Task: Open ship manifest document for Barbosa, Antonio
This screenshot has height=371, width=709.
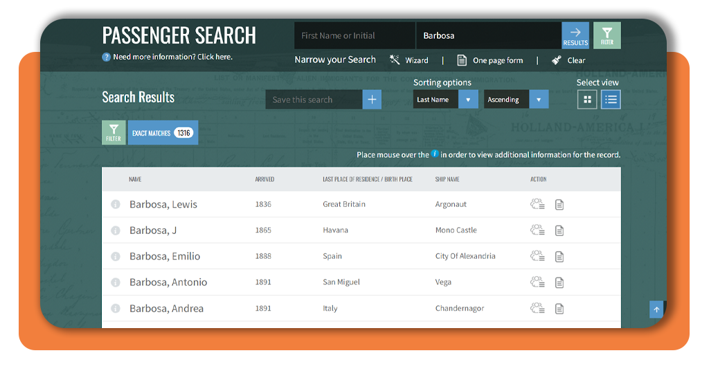Action: (559, 282)
